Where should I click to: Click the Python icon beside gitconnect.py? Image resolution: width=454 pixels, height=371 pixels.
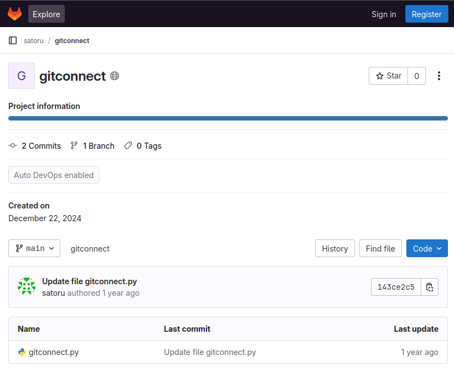tap(22, 352)
